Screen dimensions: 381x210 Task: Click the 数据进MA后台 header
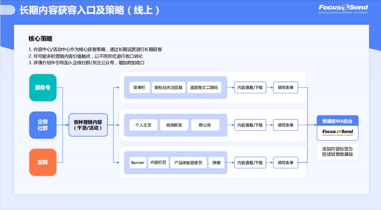[337, 121]
